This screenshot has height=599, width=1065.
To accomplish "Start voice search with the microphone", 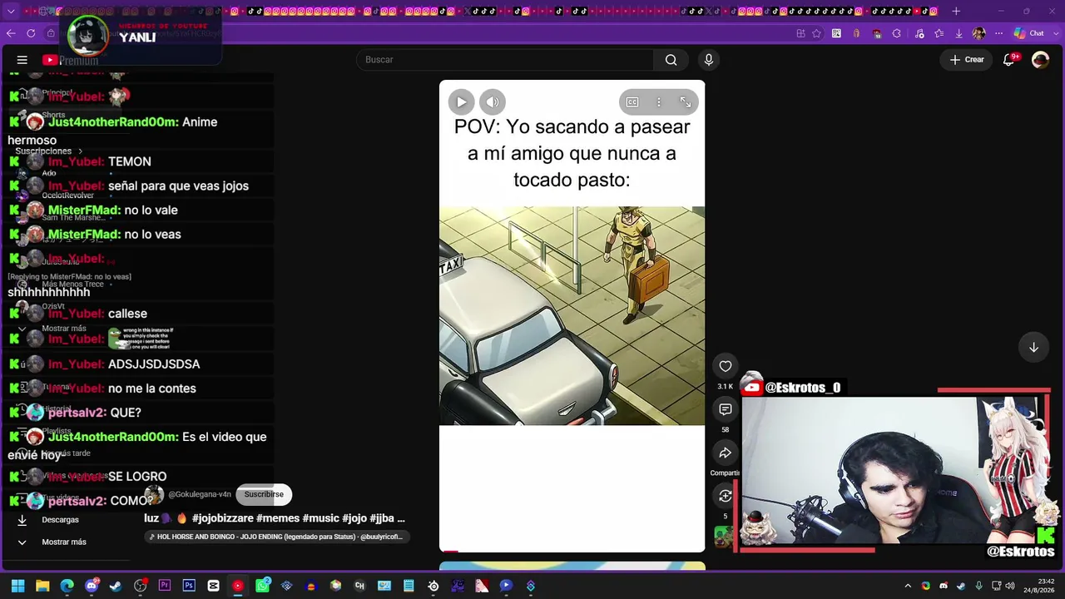I will click(709, 60).
